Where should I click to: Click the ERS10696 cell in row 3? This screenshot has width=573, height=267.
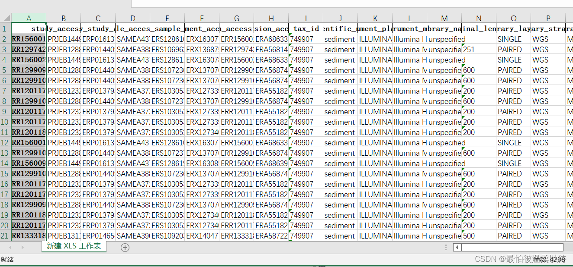click(x=167, y=49)
